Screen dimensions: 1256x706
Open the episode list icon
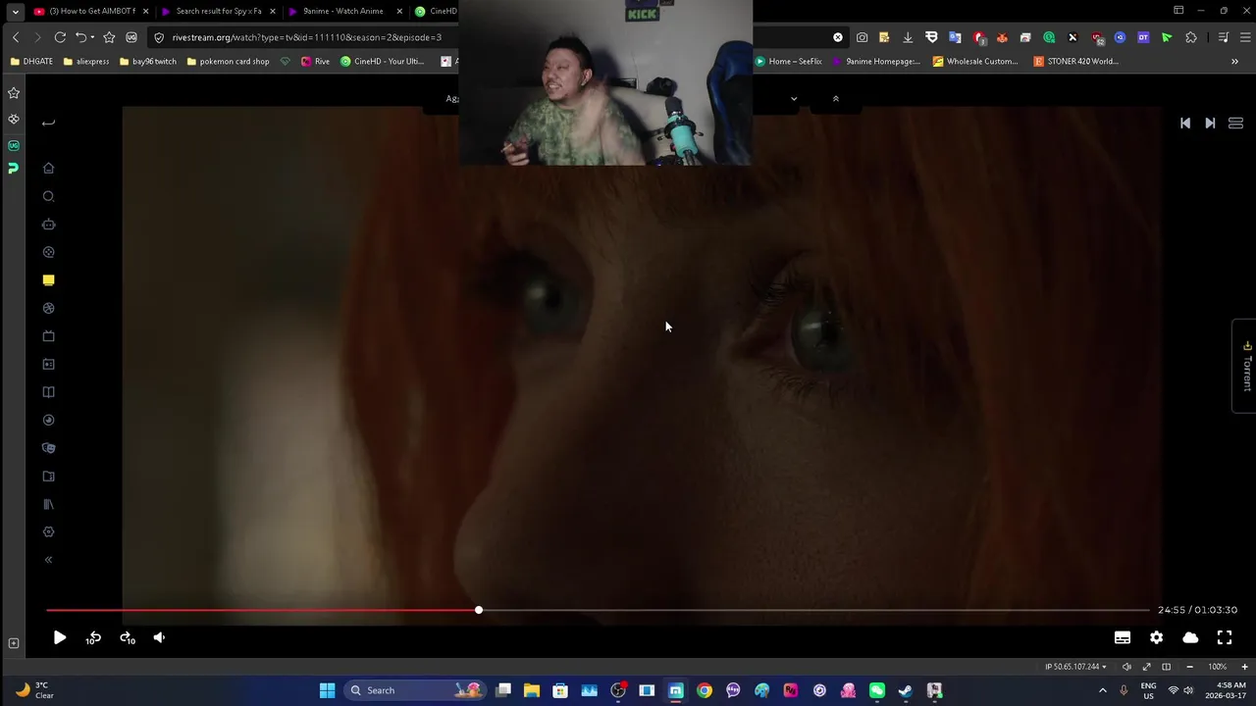click(x=1235, y=123)
